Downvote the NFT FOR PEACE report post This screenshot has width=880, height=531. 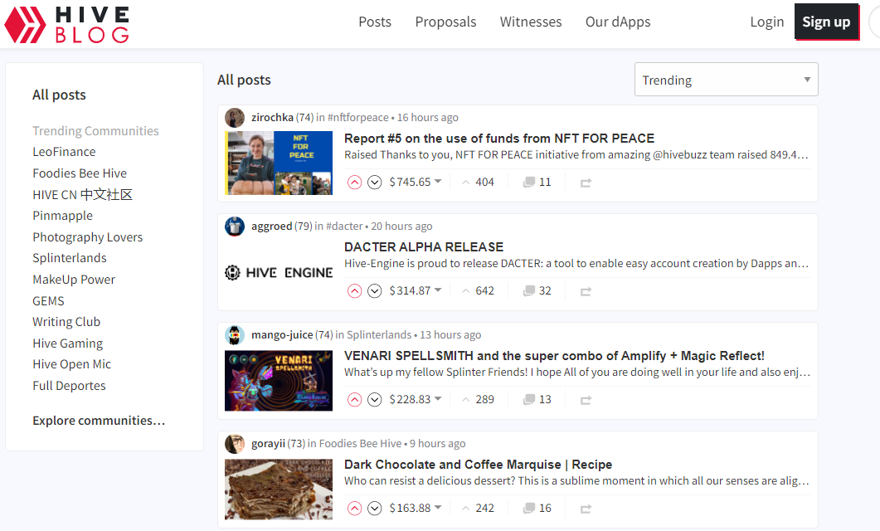point(374,183)
